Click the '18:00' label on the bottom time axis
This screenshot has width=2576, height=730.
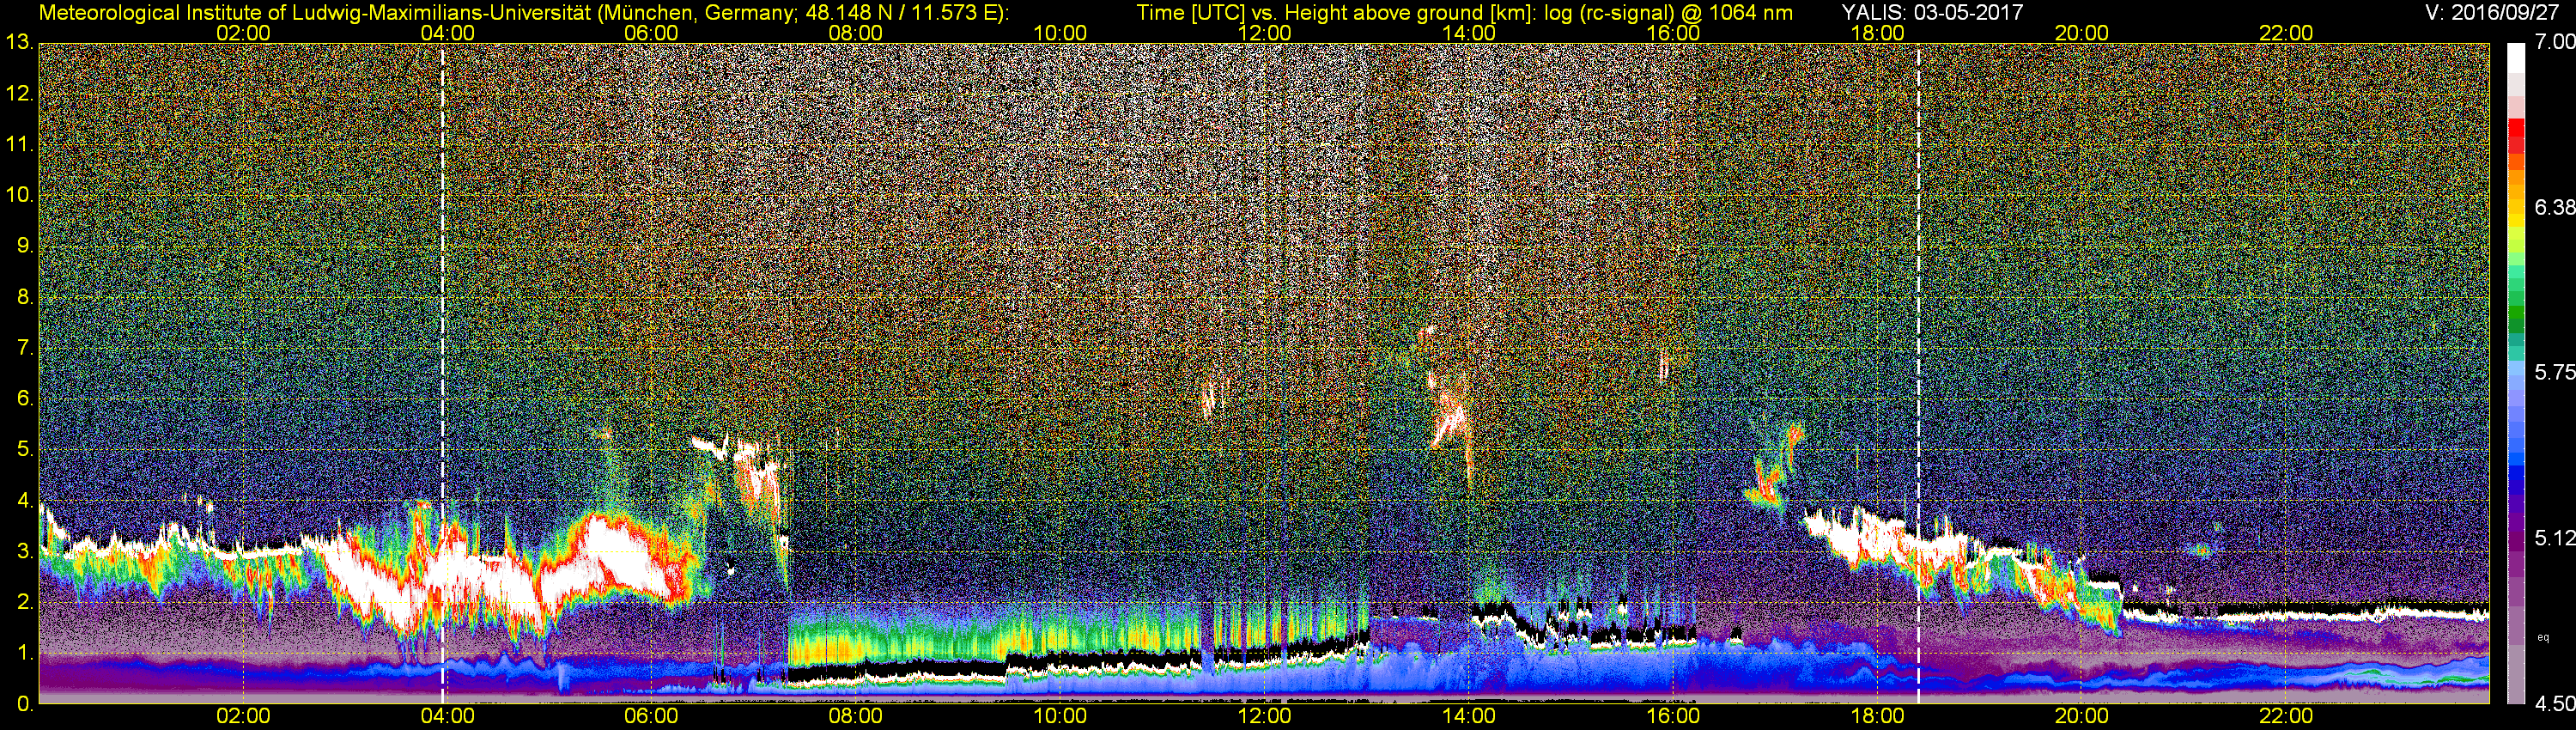coord(1877,717)
